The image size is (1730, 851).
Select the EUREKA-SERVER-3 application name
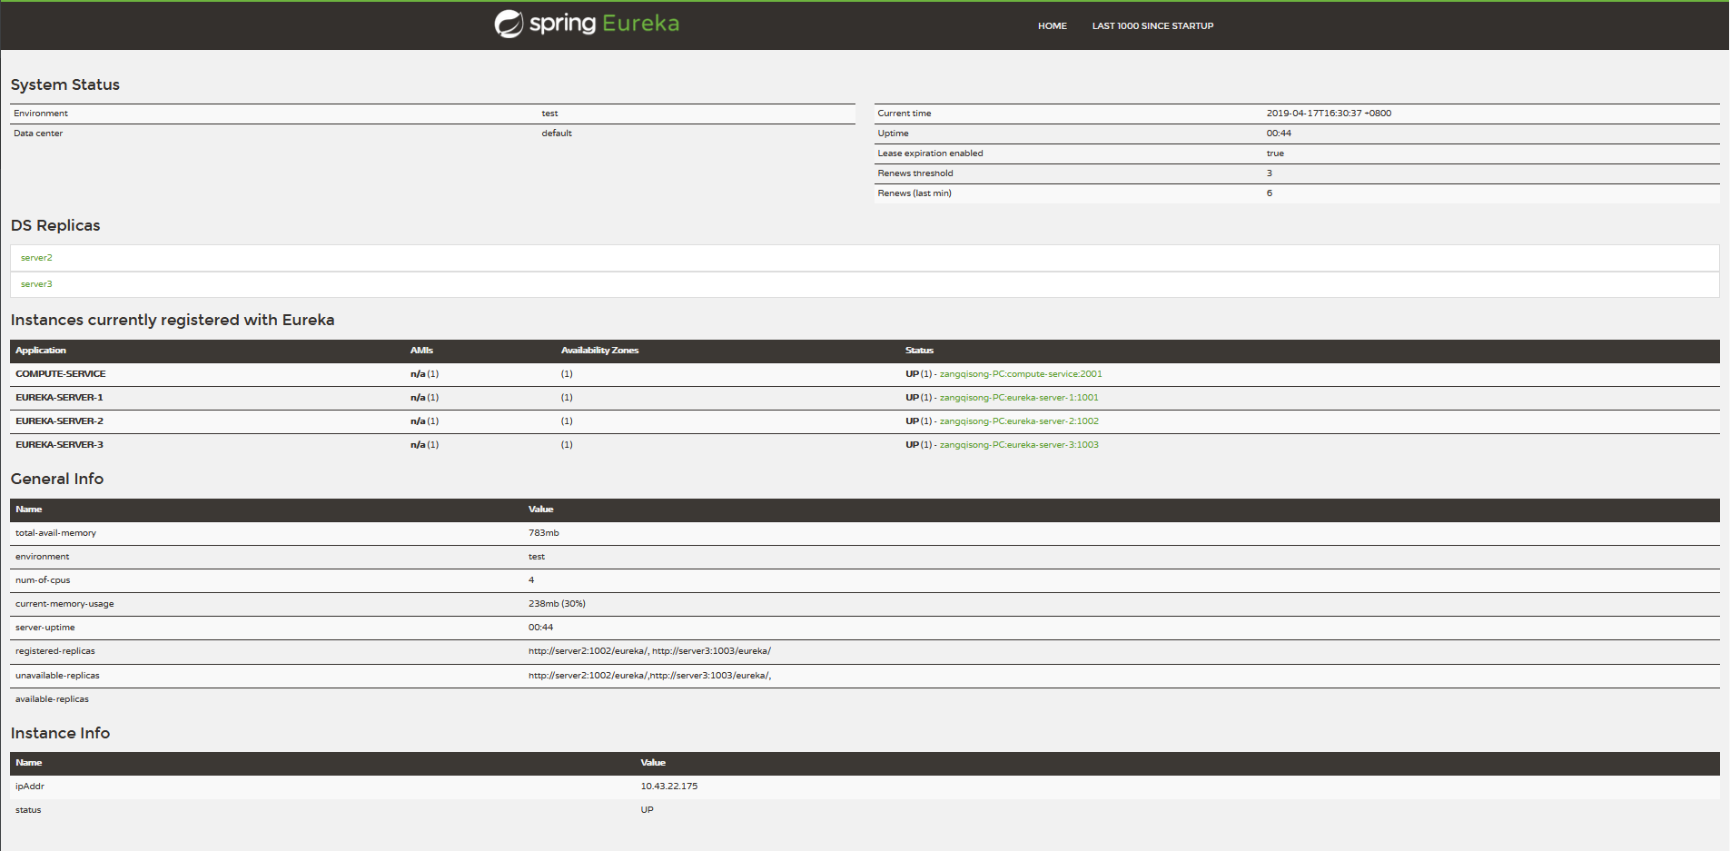(x=59, y=445)
